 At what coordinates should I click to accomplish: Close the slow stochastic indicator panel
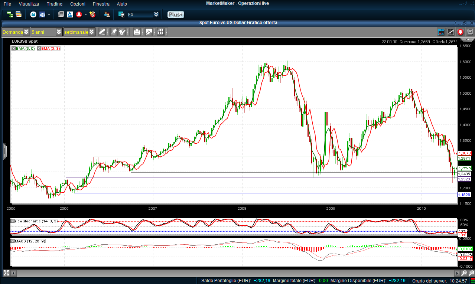[x=13, y=221]
